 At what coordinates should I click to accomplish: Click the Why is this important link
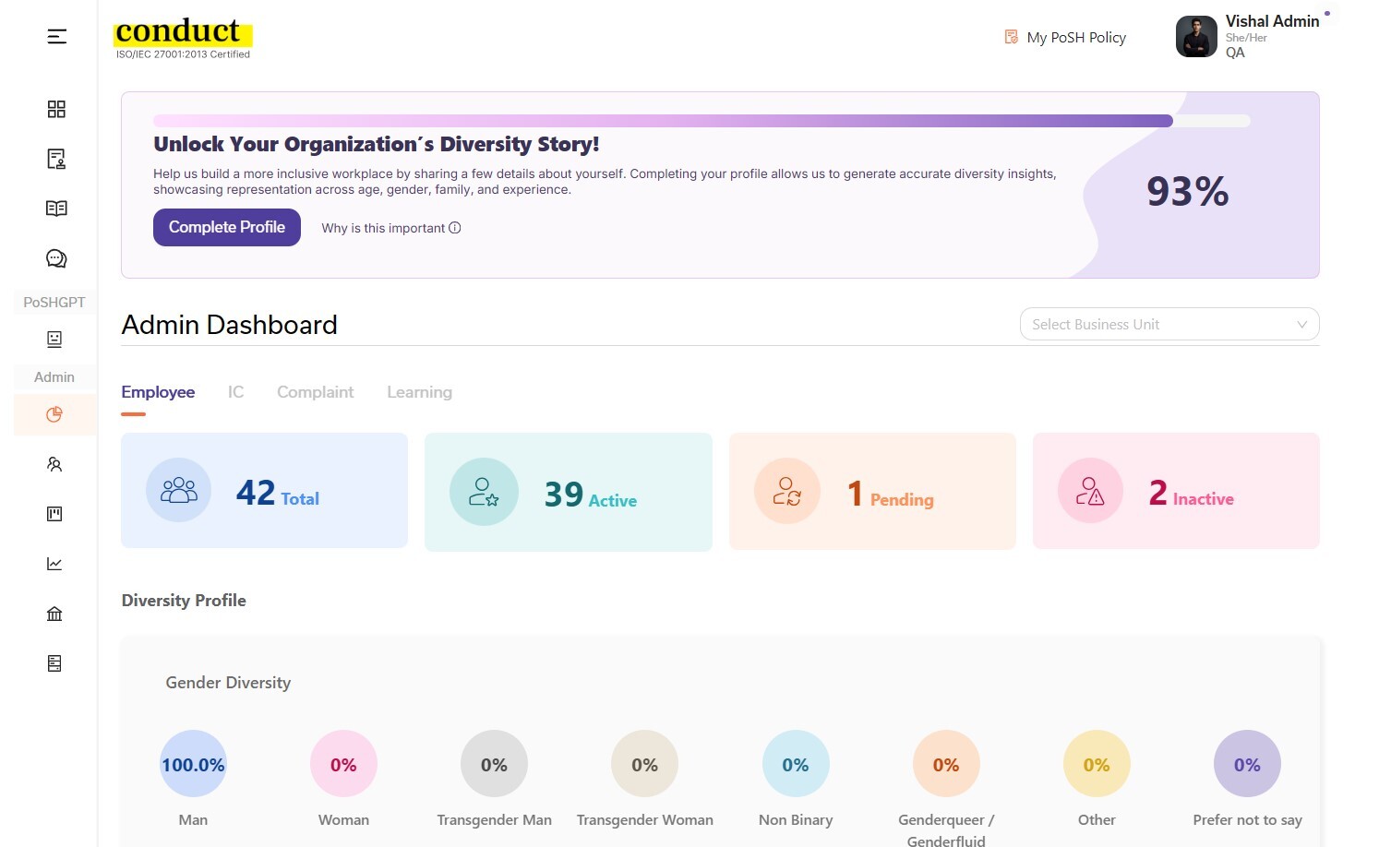point(390,228)
